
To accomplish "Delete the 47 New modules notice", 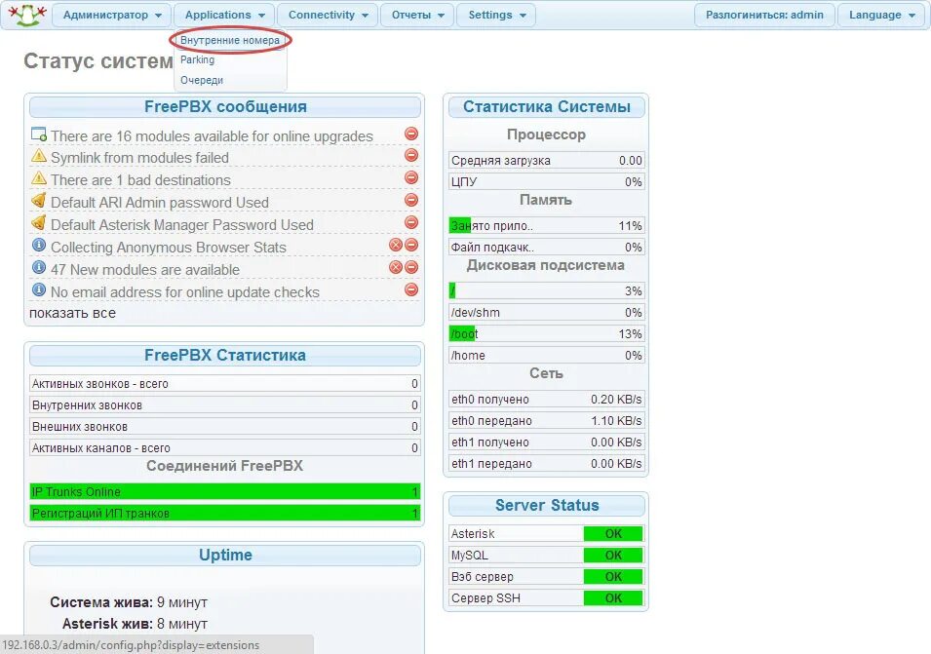I will coord(396,267).
